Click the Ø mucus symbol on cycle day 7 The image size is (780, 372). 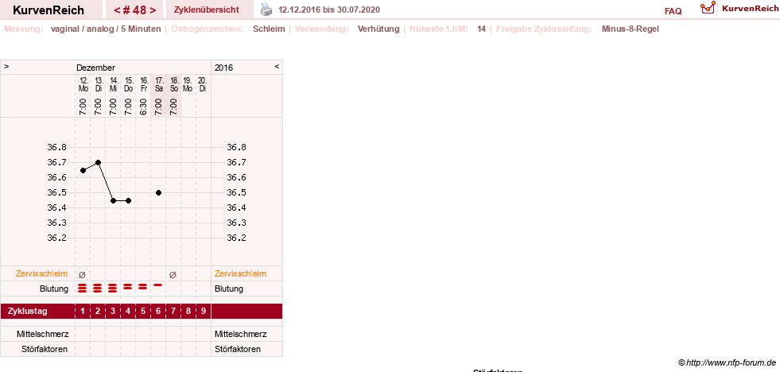(x=173, y=274)
